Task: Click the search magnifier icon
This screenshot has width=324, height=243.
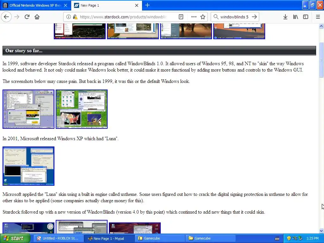Action: (x=216, y=17)
